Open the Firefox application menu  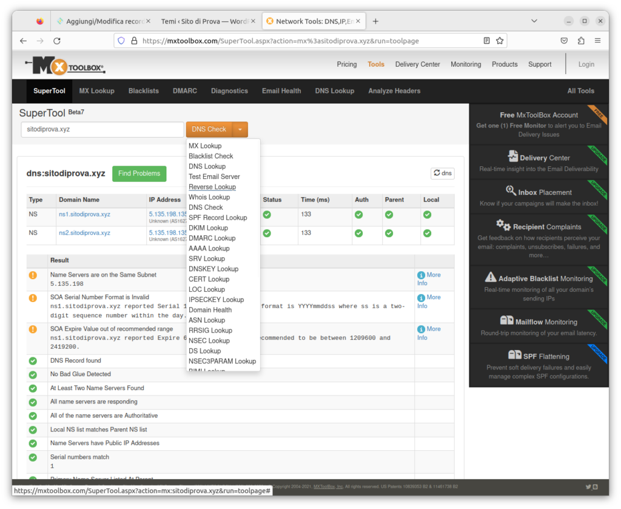[597, 41]
